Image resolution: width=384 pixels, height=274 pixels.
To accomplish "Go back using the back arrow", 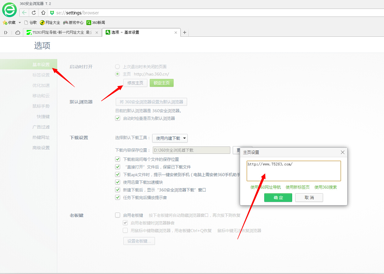I will 24,13.
